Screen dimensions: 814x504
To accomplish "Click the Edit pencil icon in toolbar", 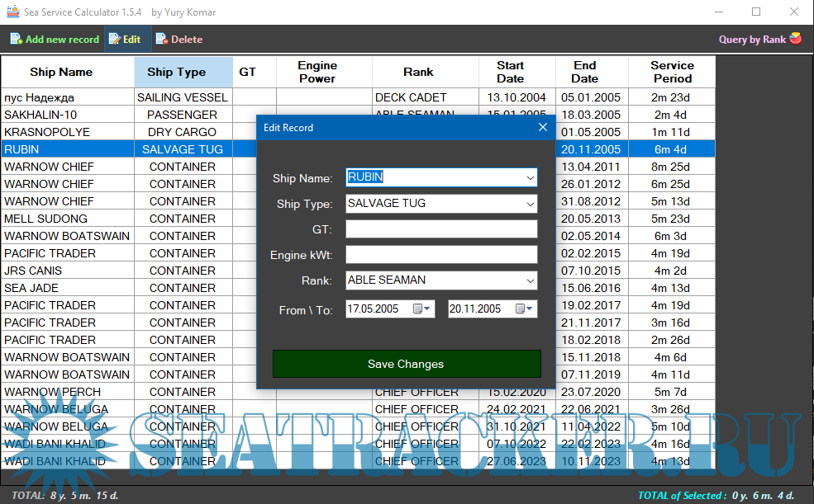I will pyautogui.click(x=114, y=39).
